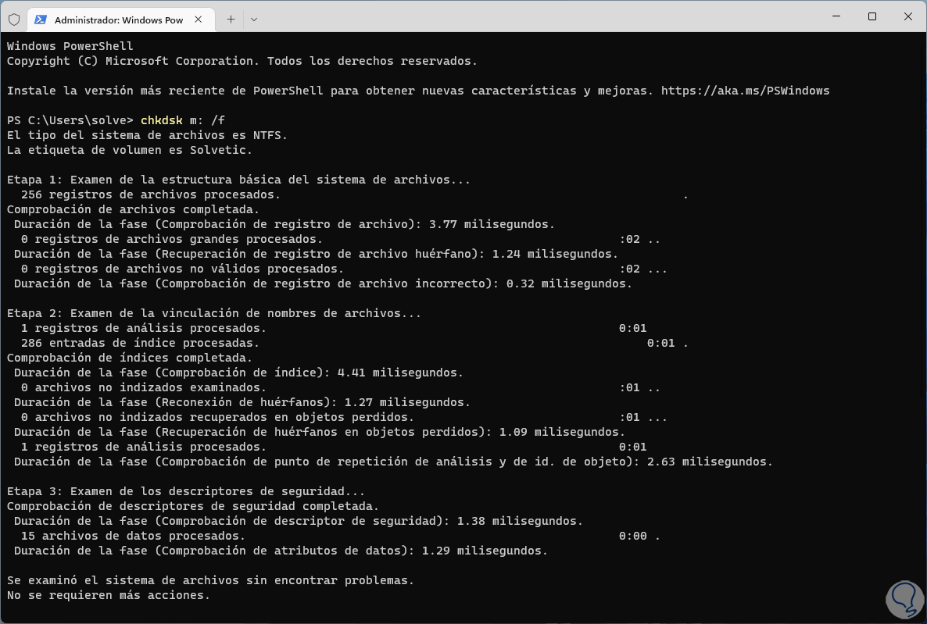Click the 'PS C:\Users\solve>' prompt

(70, 120)
